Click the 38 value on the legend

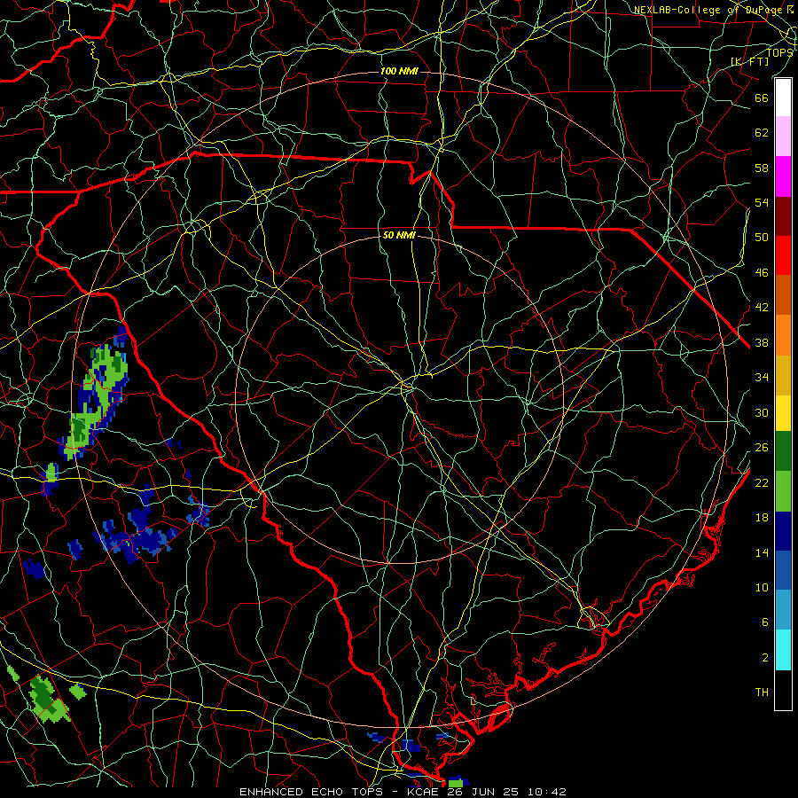[x=762, y=343]
